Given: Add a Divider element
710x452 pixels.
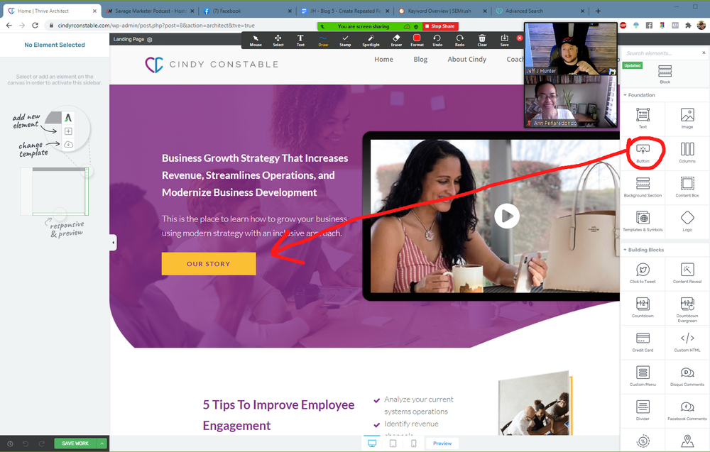Looking at the screenshot, I should (643, 410).
